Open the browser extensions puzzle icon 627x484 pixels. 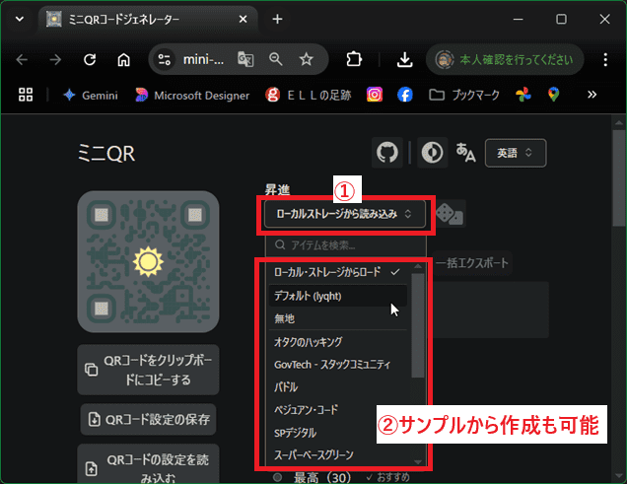[354, 59]
